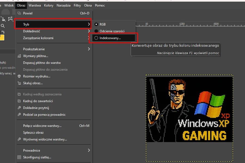Open the Widok menu
This screenshot has width=245, height=163.
[9, 5]
